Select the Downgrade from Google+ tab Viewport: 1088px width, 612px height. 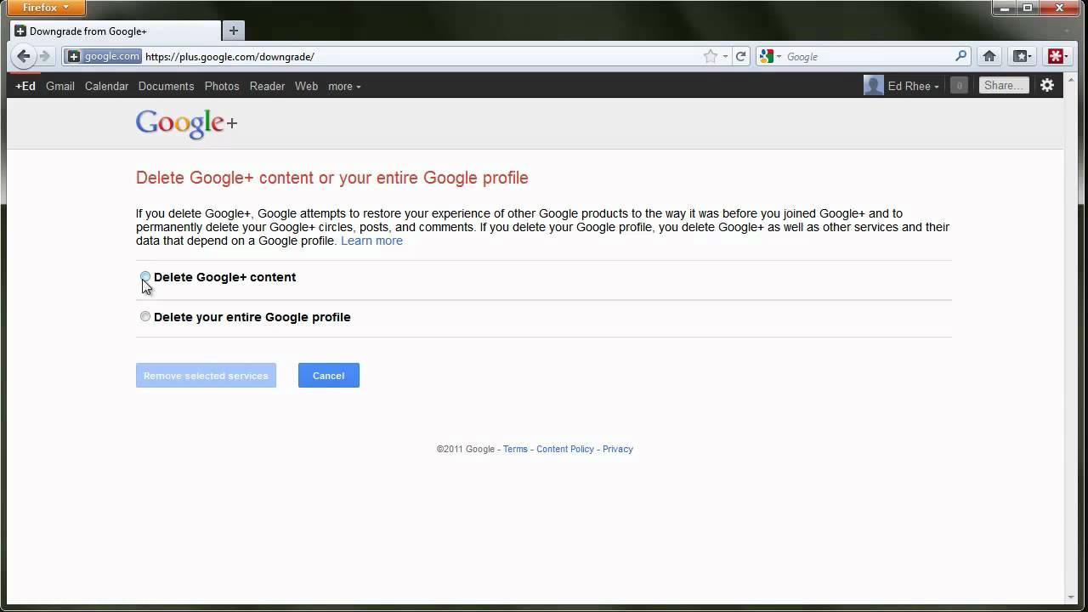click(116, 31)
